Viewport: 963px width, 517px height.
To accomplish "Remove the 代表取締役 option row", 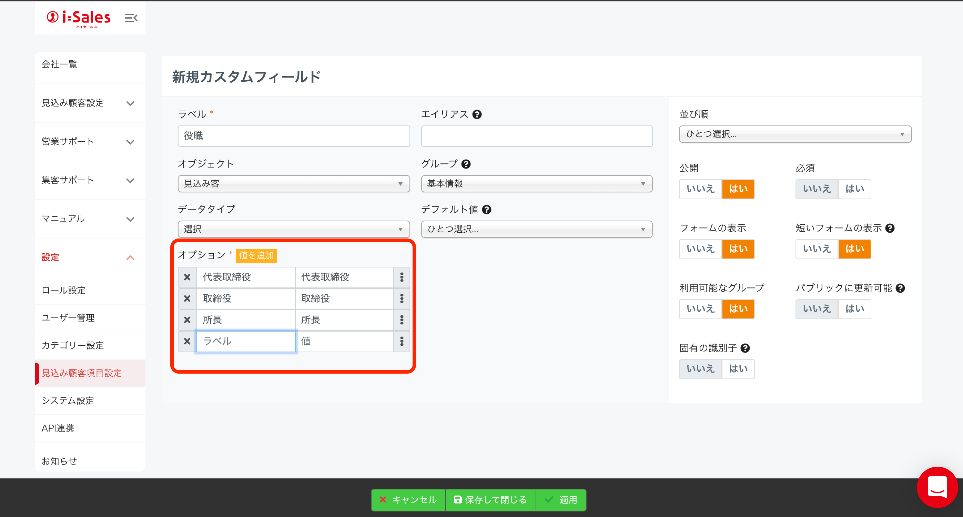I will pyautogui.click(x=187, y=277).
